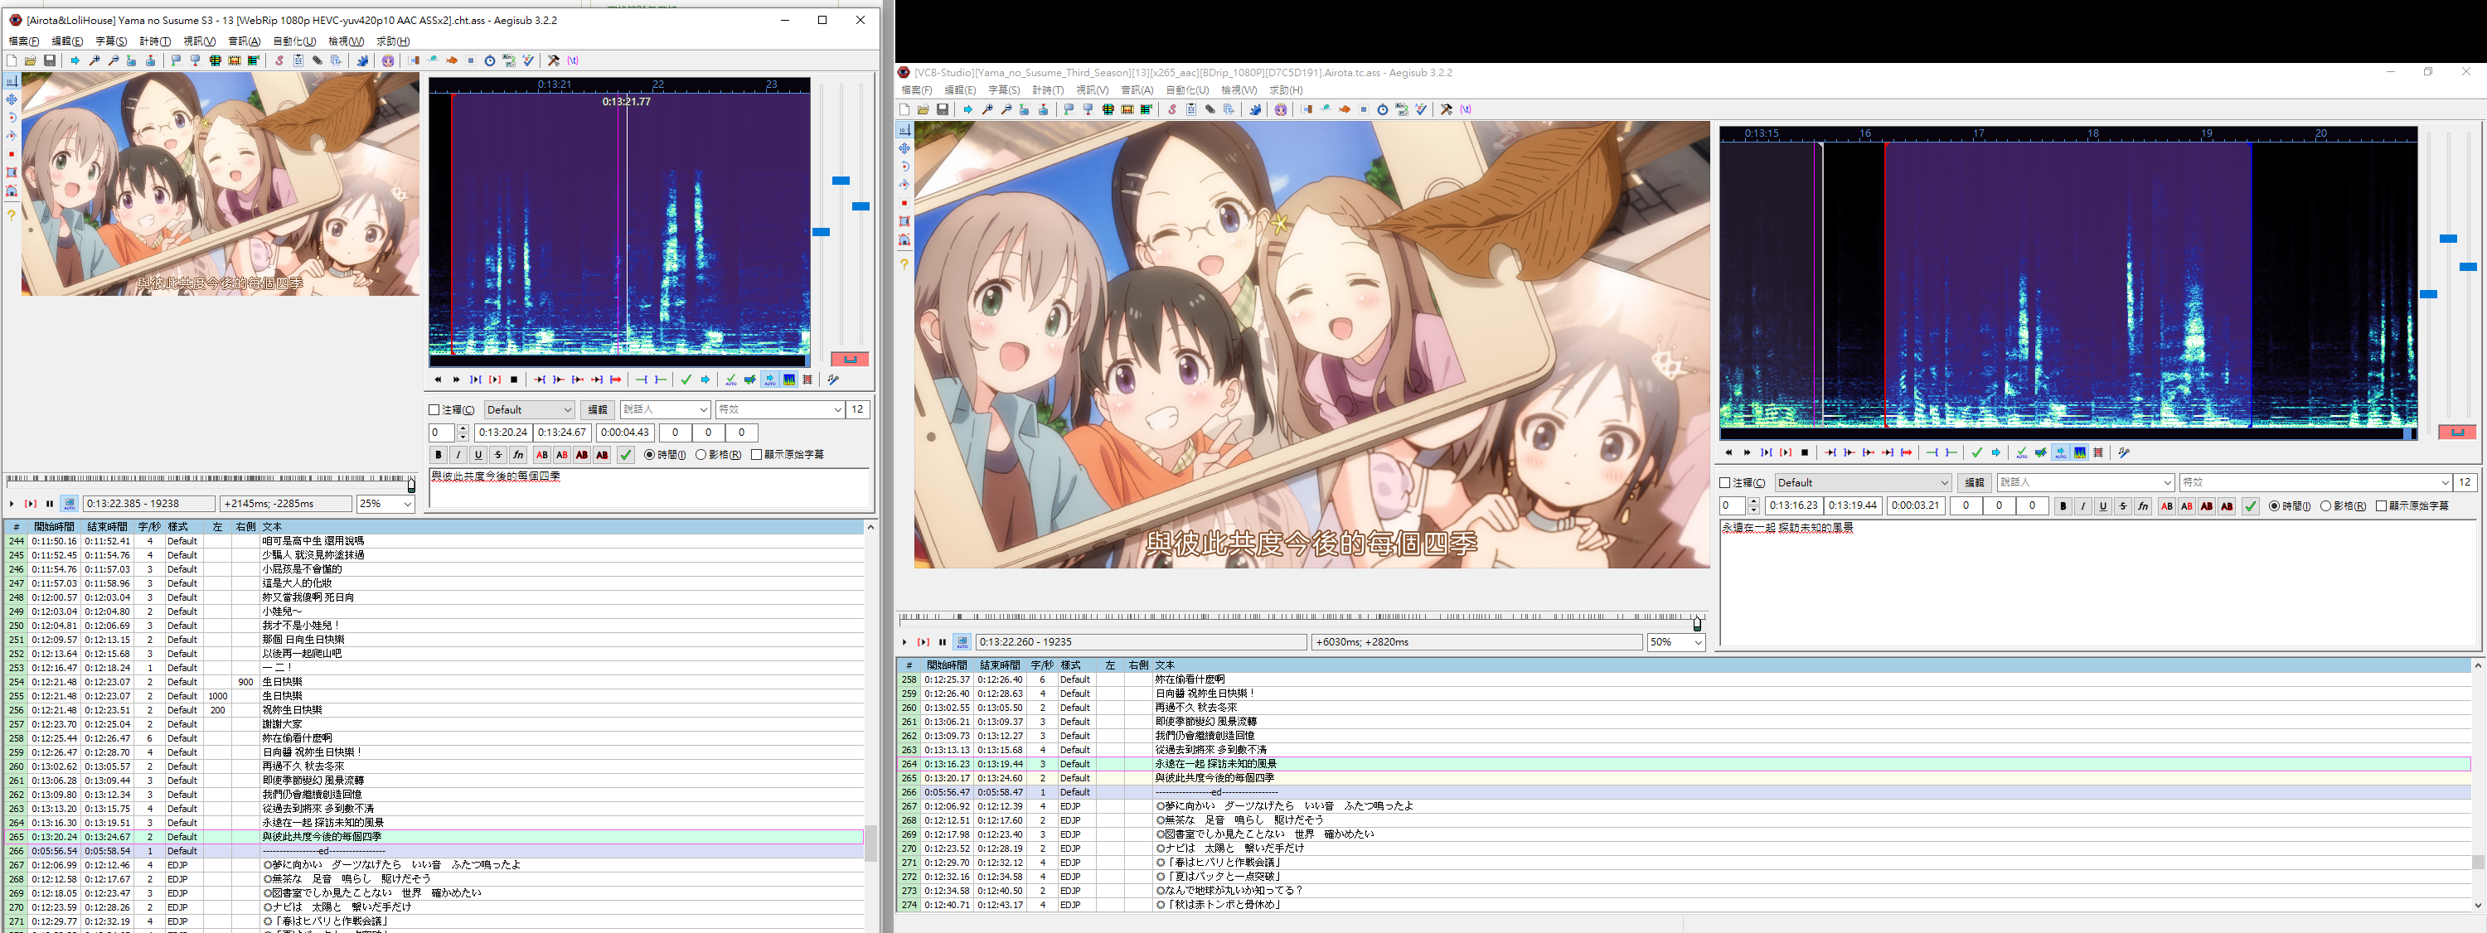Open Automation manager icon in left window toolbar
This screenshot has width=2487, height=933.
362,60
